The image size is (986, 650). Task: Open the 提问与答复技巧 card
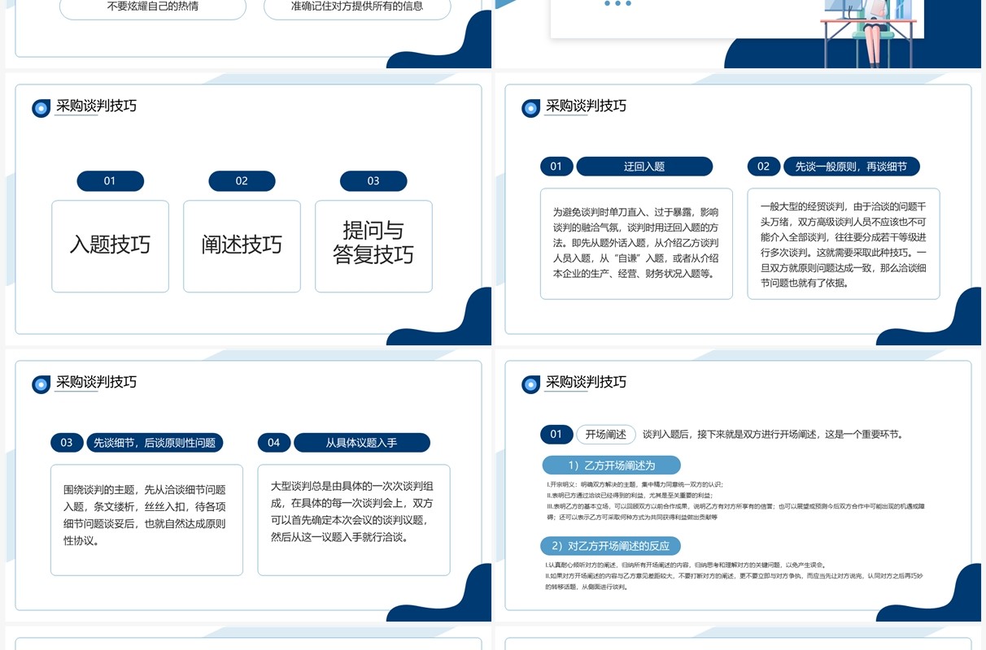point(373,246)
